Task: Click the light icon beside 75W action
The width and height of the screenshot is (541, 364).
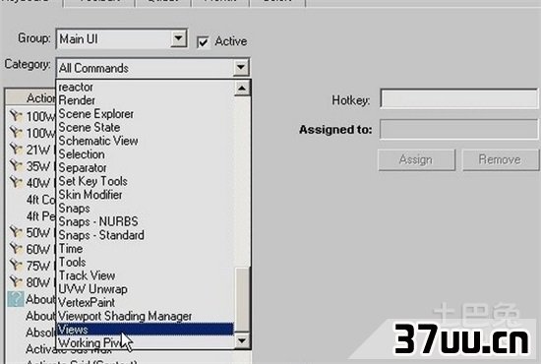Action: click(x=16, y=265)
